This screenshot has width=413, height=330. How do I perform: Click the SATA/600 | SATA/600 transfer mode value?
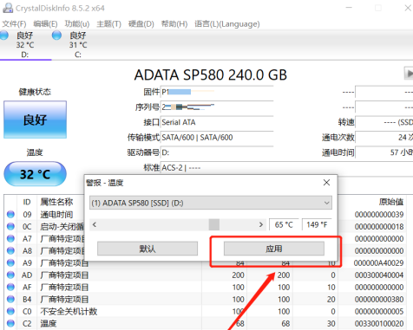pyautogui.click(x=197, y=138)
